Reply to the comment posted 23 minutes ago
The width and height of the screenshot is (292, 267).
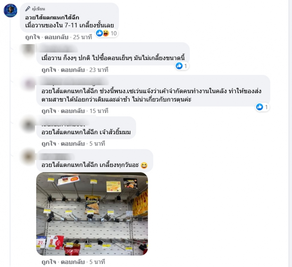tap(73, 70)
